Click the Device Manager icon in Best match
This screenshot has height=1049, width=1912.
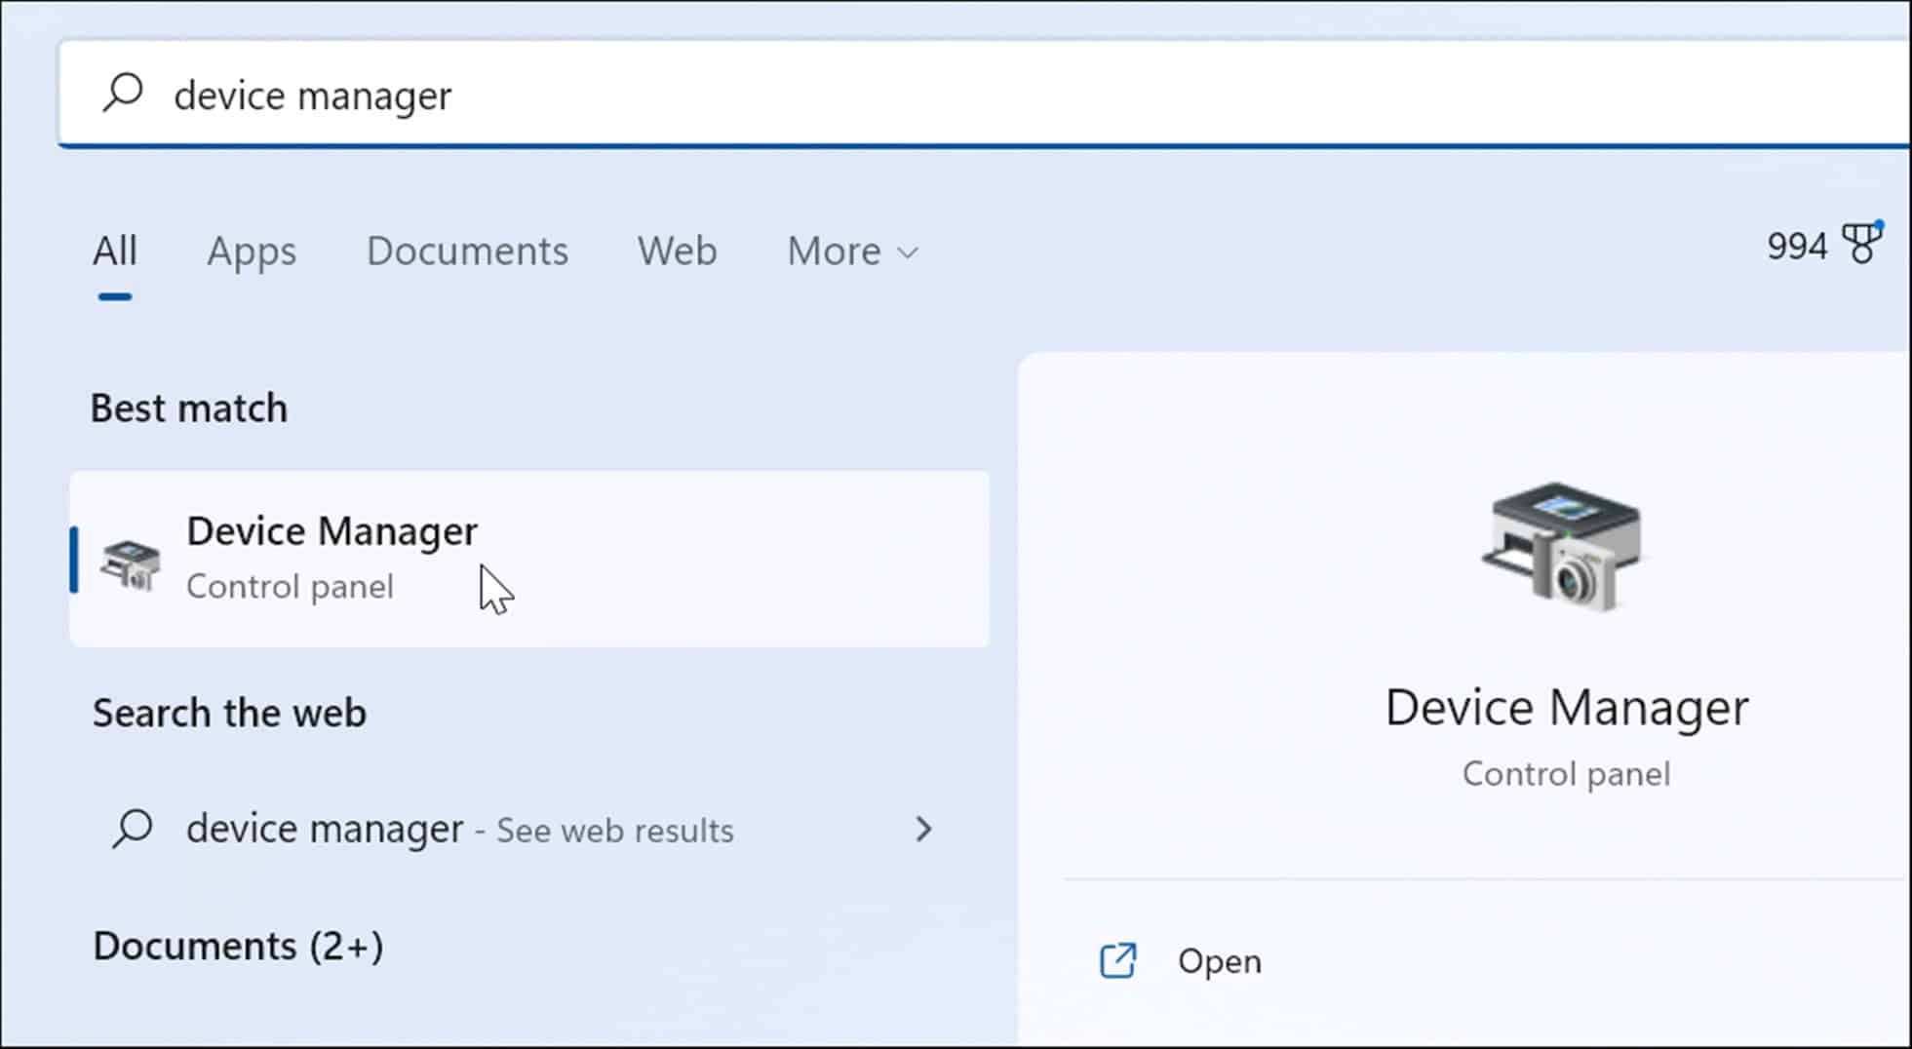click(132, 565)
